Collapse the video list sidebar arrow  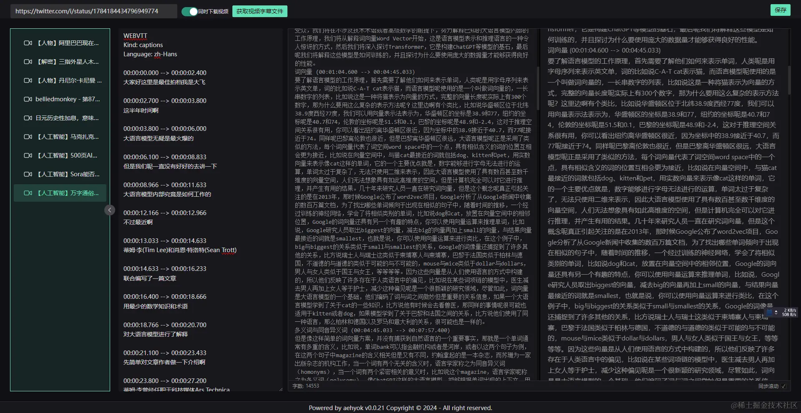[110, 210]
